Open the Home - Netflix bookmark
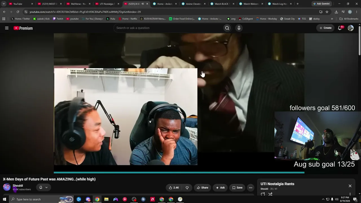Screen dimensions: 361x203 [x=127, y=19]
